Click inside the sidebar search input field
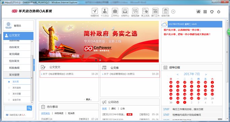Screen dimensions: 230x122 pyautogui.click(x=15, y=108)
